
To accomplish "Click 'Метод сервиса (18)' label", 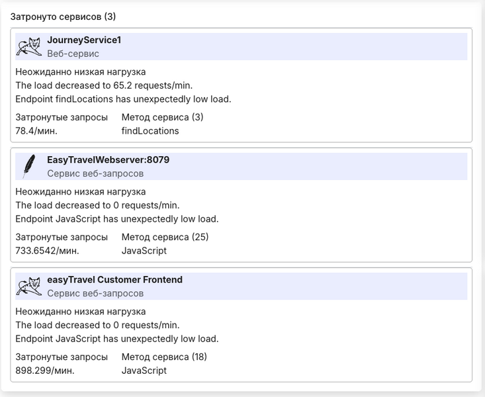I will coord(164,357).
